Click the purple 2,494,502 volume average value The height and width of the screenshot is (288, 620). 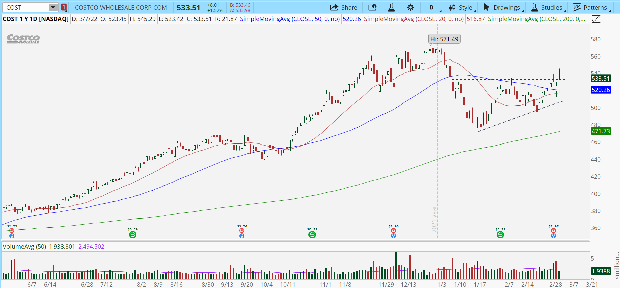pos(91,247)
